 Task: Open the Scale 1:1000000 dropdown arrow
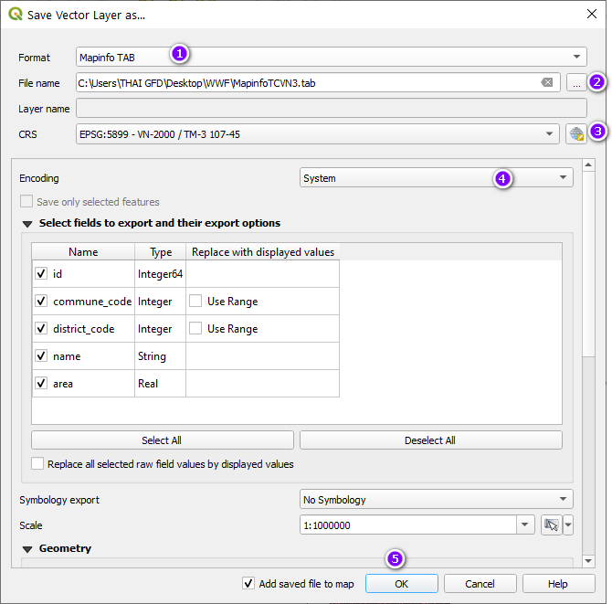click(525, 525)
